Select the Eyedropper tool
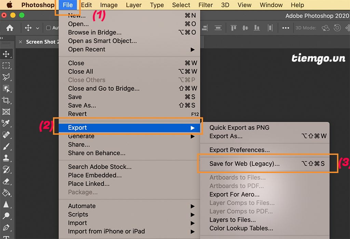The height and width of the screenshot is (239, 350). 6,123
